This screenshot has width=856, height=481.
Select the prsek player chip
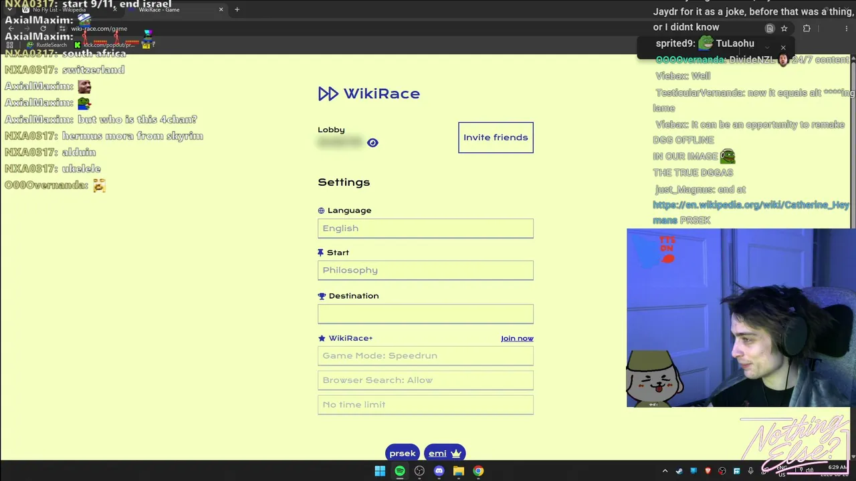click(403, 454)
